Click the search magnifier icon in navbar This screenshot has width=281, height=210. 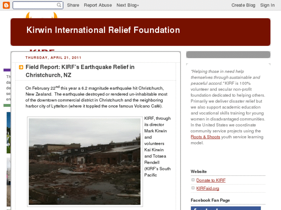click(x=59, y=5)
